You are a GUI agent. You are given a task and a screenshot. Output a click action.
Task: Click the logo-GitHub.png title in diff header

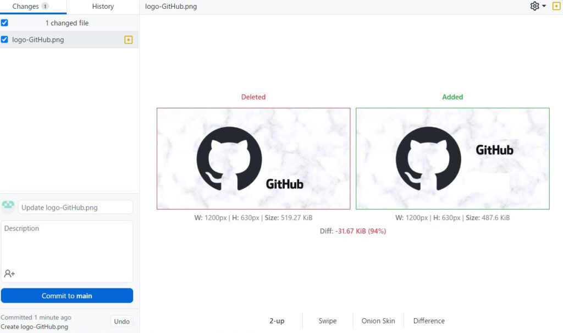[171, 7]
